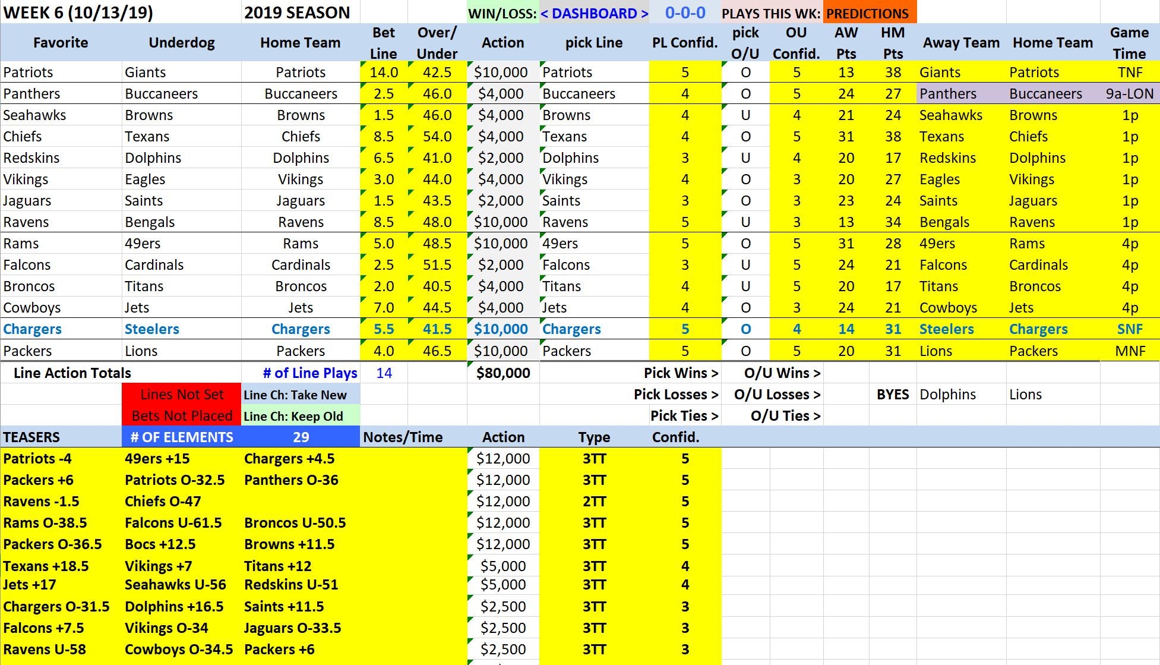
Task: Select the PL Confid. column header
Action: point(685,43)
